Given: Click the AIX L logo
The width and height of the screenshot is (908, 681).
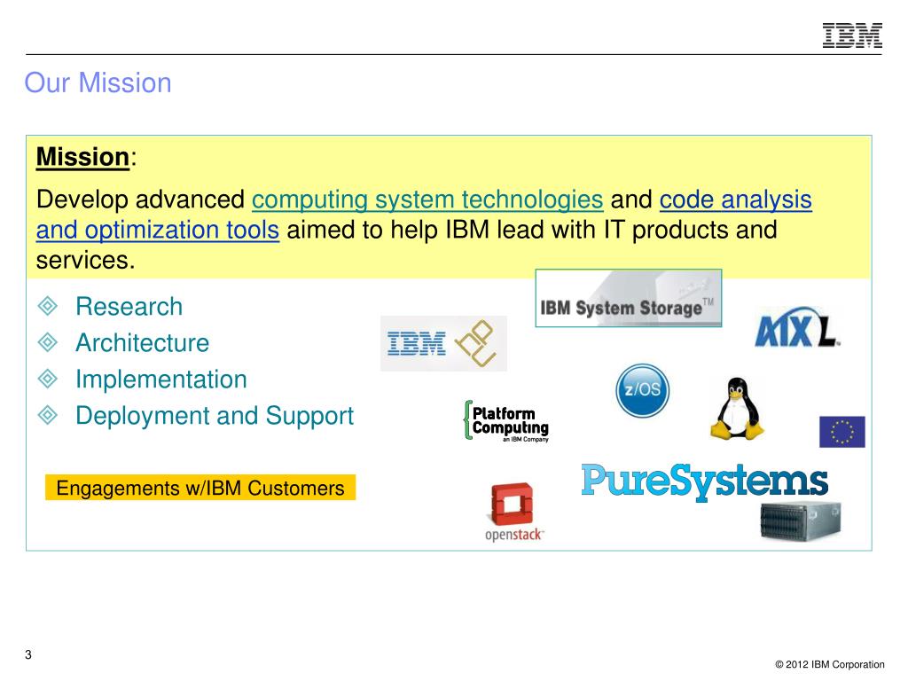Looking at the screenshot, I should point(797,327).
